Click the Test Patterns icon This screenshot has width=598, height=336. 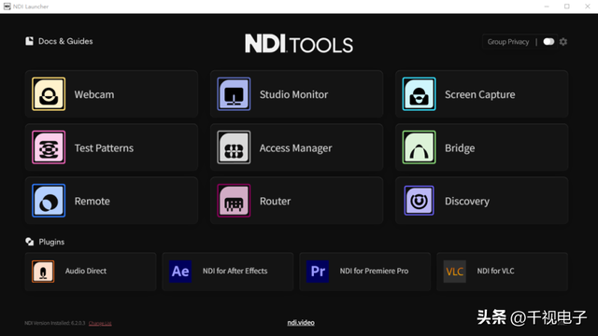pyautogui.click(x=49, y=147)
